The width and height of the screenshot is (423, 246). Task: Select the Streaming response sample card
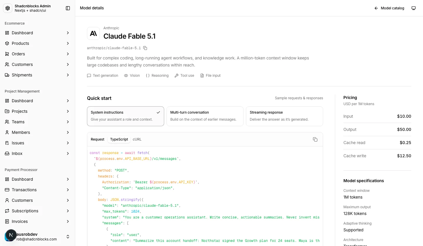pyautogui.click(x=284, y=116)
